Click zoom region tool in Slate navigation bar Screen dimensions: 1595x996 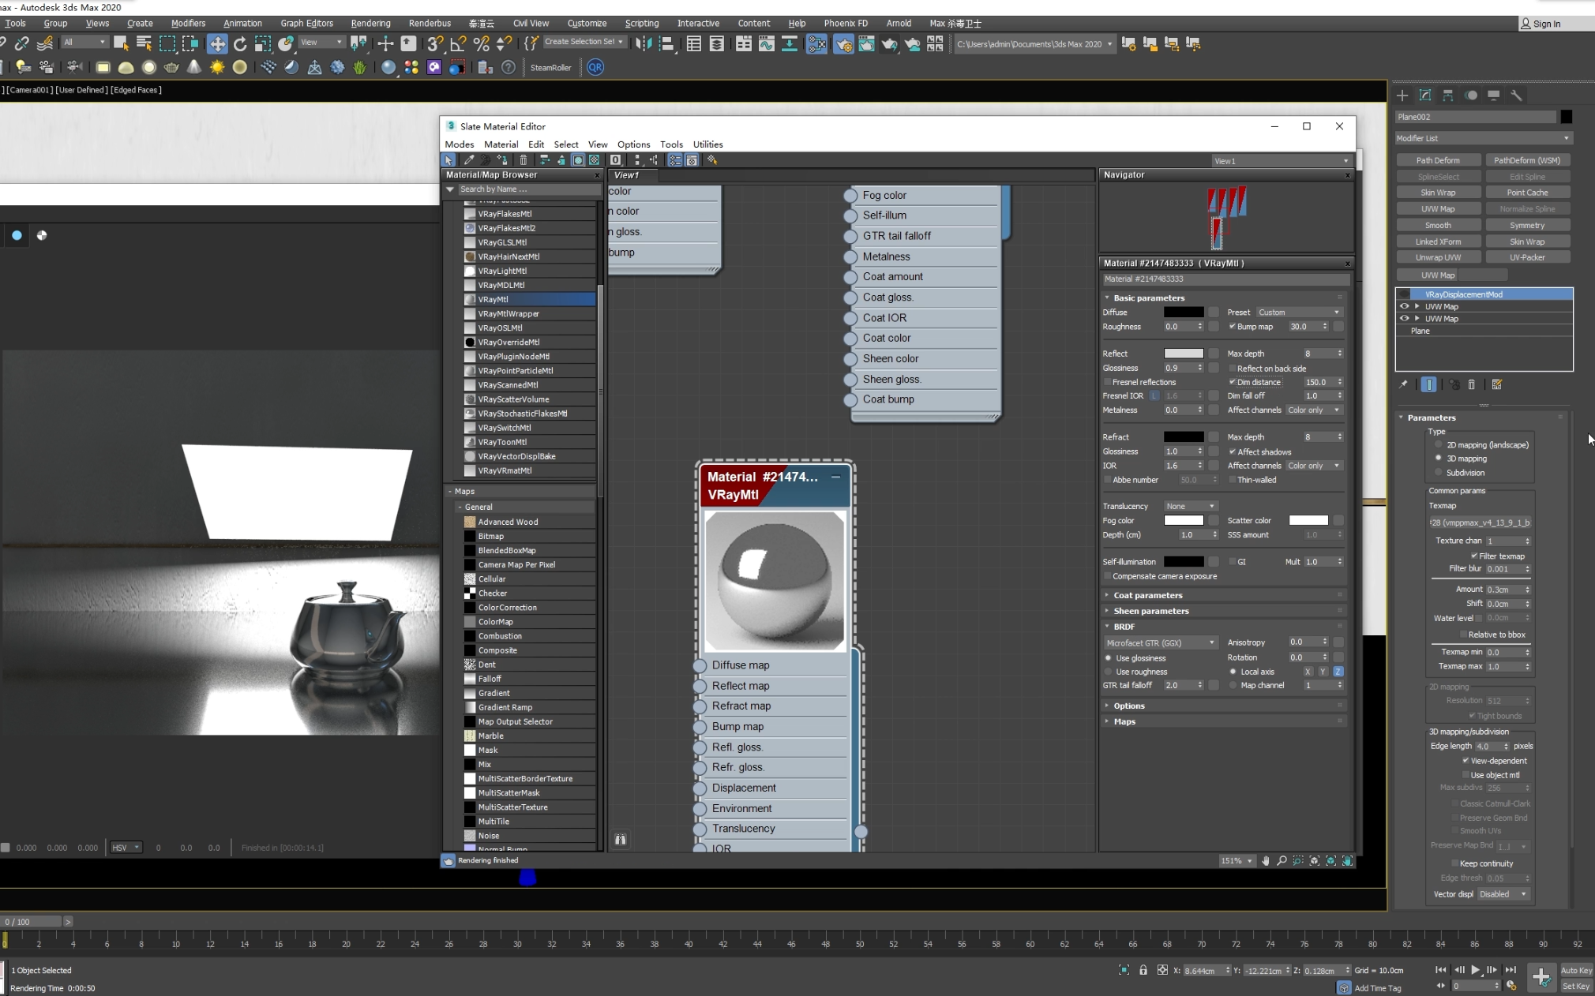[1298, 861]
